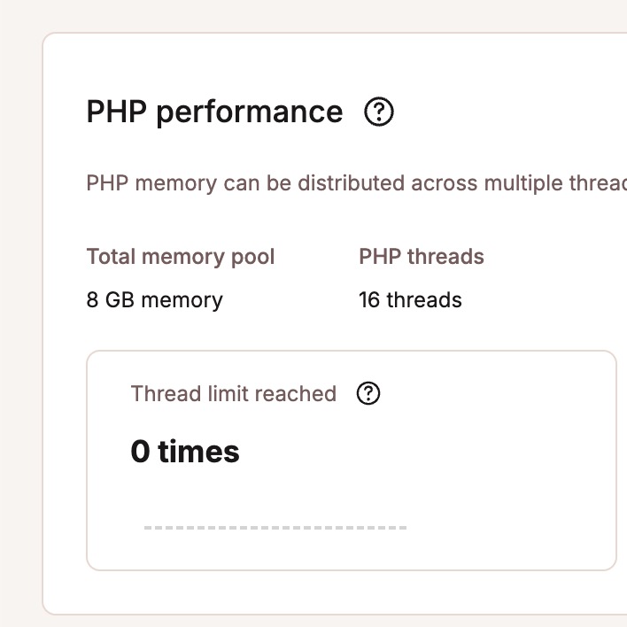
Task: Click the 8 GB memory value
Action: [154, 300]
